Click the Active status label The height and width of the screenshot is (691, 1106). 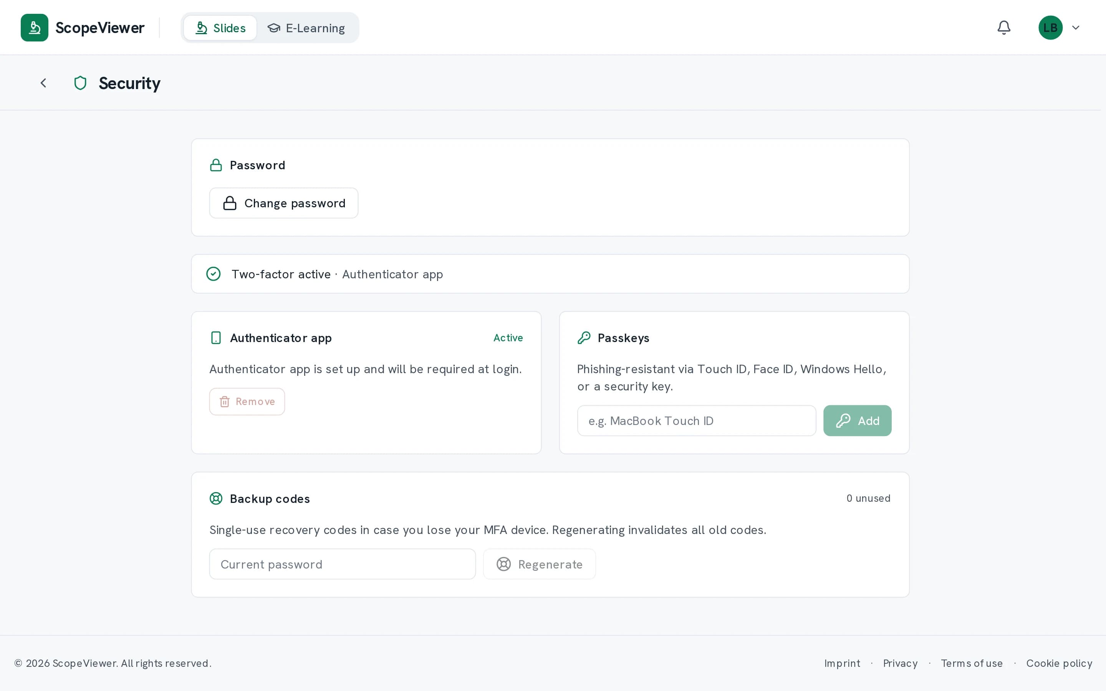tap(508, 338)
